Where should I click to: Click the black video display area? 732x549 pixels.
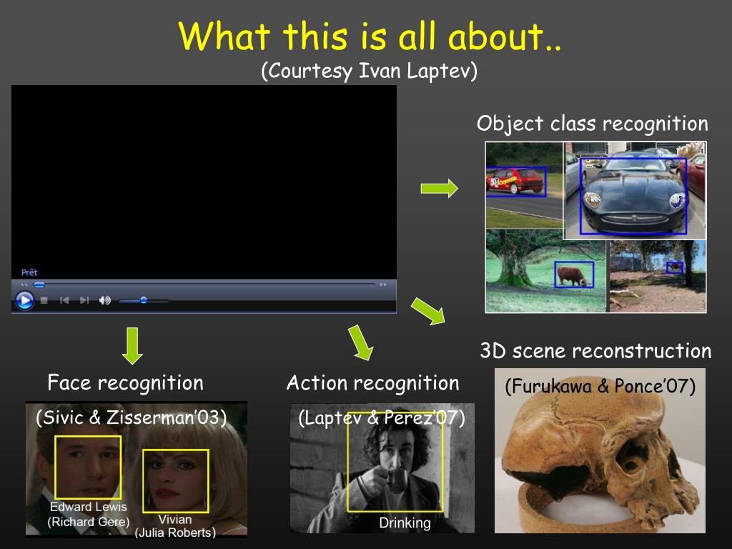pyautogui.click(x=204, y=182)
